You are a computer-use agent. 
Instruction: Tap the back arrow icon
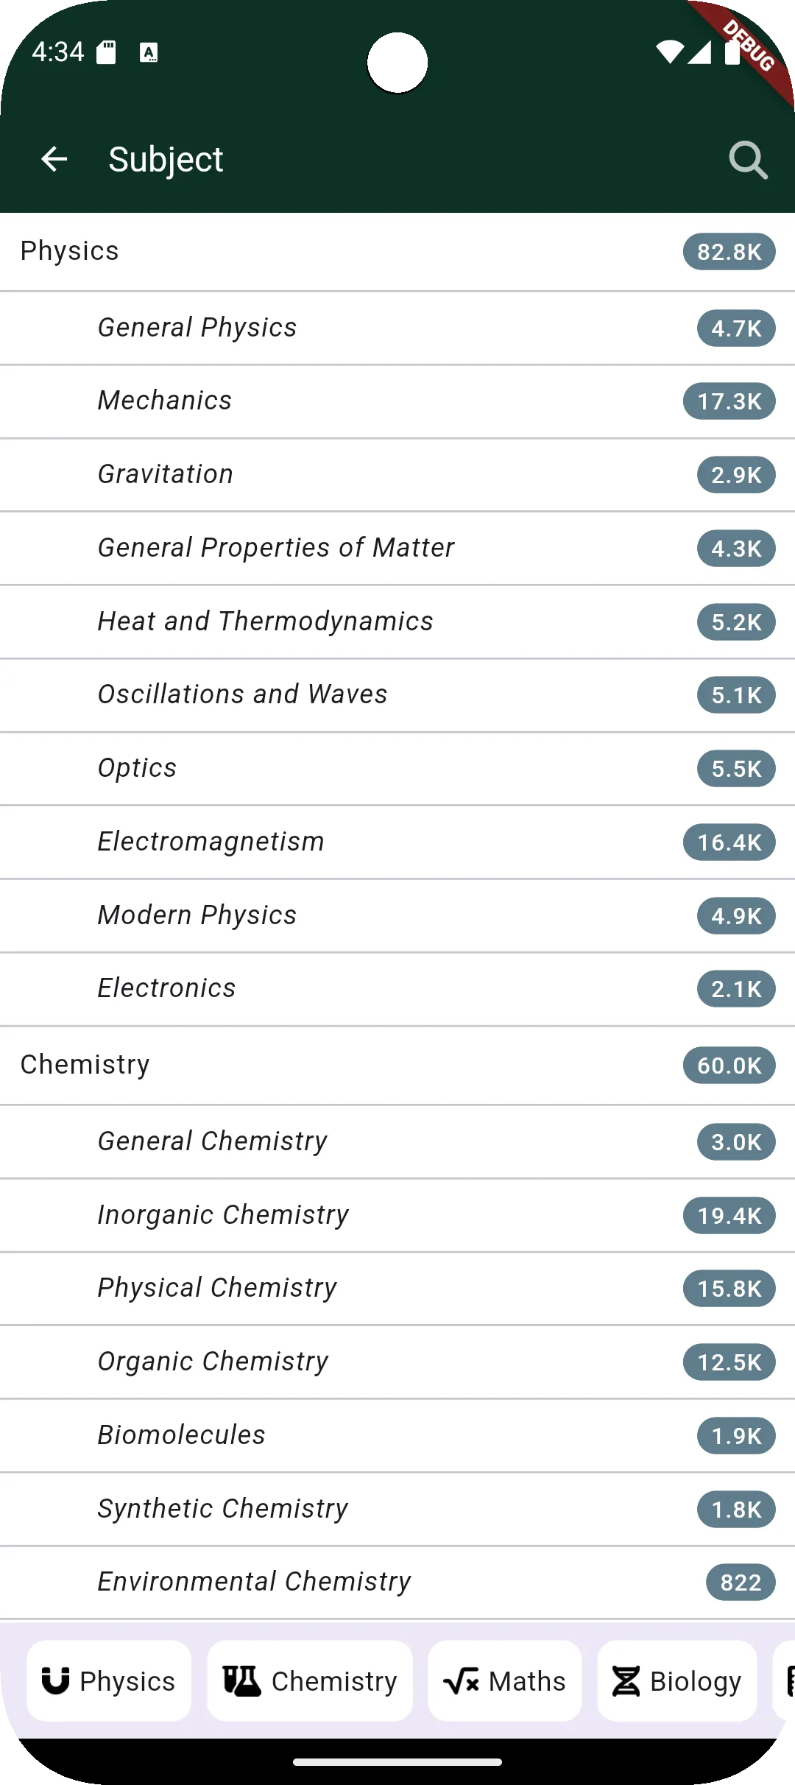click(x=54, y=159)
